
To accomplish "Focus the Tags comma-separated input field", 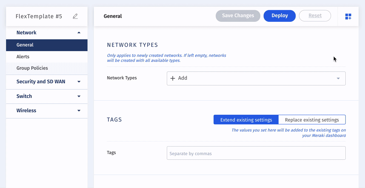I will tap(256, 153).
